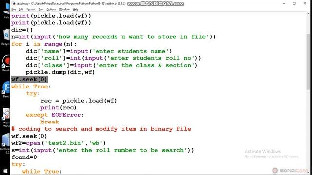Click the 'break' statement

pyautogui.click(x=50, y=122)
